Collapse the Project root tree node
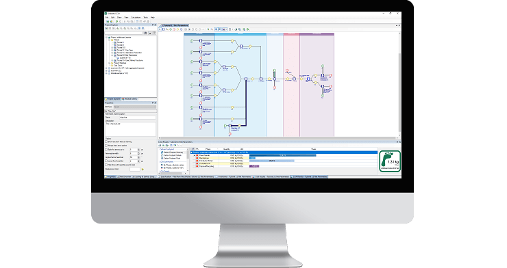The image size is (507, 268). [x=106, y=38]
